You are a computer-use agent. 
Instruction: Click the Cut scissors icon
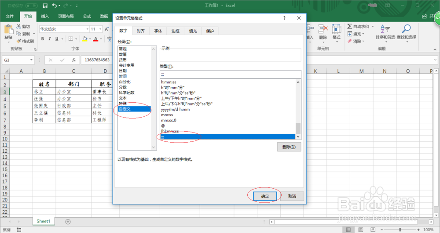coord(19,26)
